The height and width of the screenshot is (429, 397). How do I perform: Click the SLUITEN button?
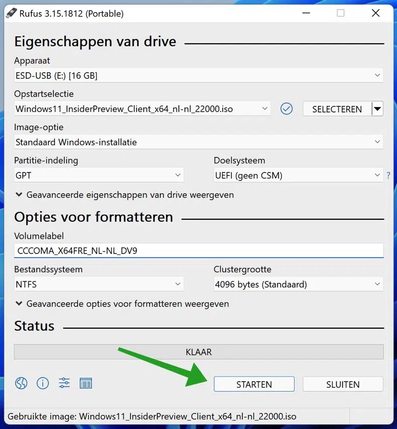(x=343, y=384)
